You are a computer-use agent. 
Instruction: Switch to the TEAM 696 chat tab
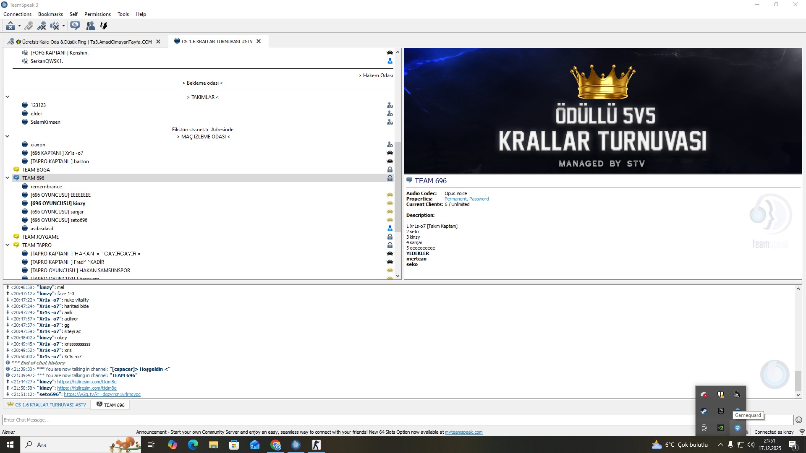pyautogui.click(x=110, y=405)
